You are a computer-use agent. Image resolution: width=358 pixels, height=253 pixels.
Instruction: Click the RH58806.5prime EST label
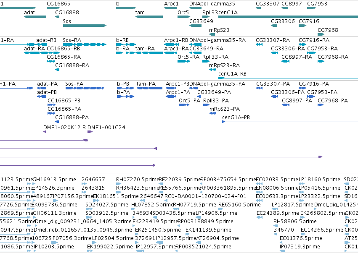click(295, 222)
